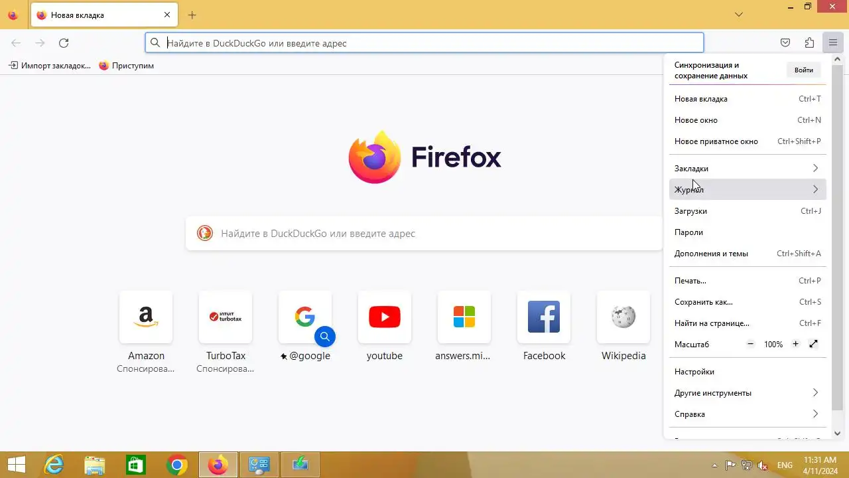Click the Action Center flag tray icon
This screenshot has width=849, height=478.
[730, 465]
